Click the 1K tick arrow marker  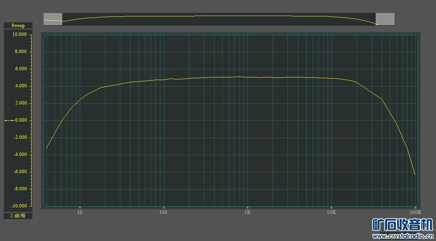[x=247, y=208]
